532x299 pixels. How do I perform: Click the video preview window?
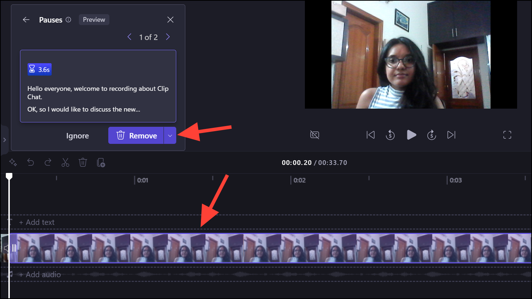411,54
